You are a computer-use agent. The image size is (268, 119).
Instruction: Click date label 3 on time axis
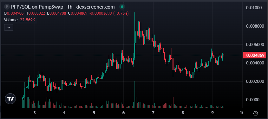click(x=35, y=113)
